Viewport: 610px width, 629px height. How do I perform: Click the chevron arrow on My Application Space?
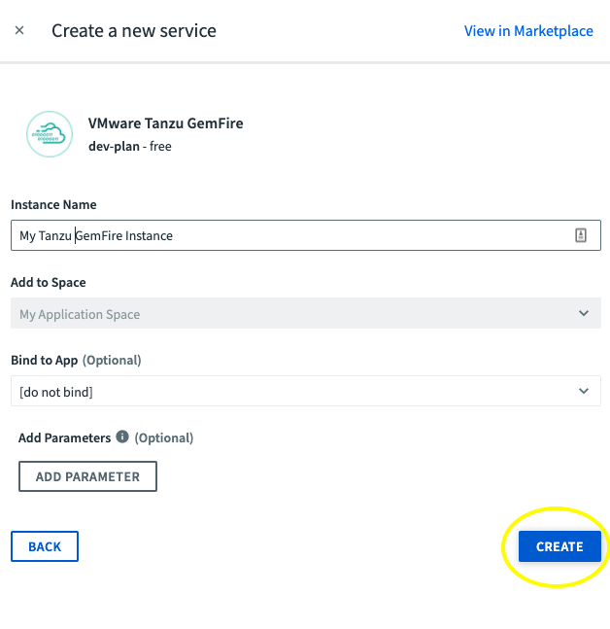point(583,314)
